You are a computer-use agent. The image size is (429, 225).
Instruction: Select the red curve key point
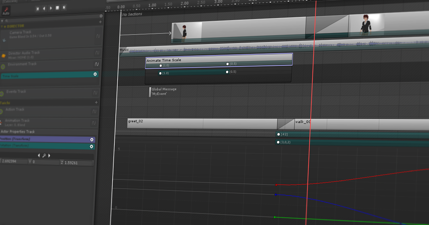[x=276, y=185]
